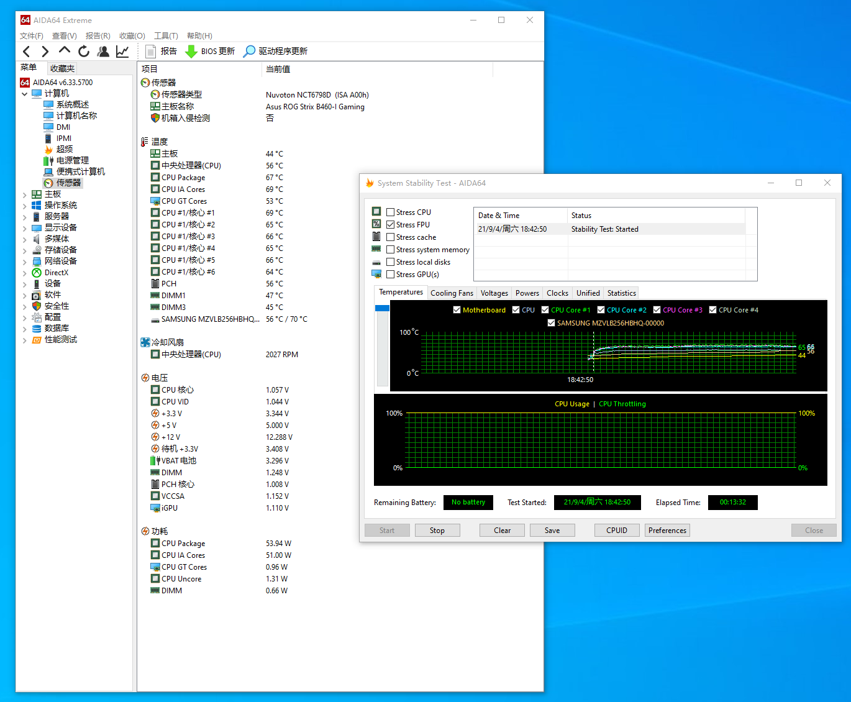The width and height of the screenshot is (851, 702).
Task: Click the CPUID button
Action: pos(617,531)
